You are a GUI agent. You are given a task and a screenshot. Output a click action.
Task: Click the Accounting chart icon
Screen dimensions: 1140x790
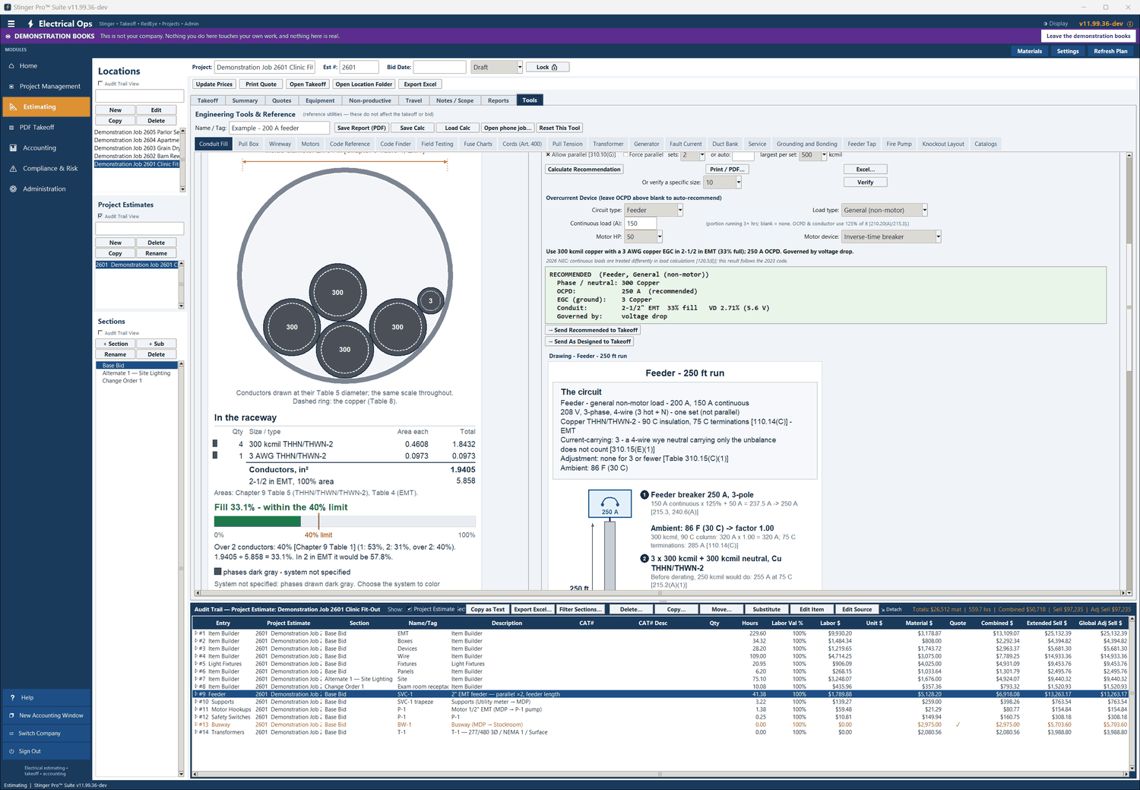[13, 148]
